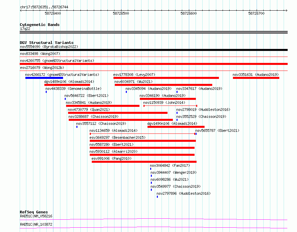This screenshot has height=232, width=297.
Task: Click the nsv4438339 (GenomeinaBottle) label
Action: (x=73, y=89)
